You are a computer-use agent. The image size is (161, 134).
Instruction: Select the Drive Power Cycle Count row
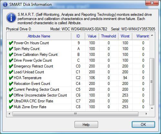78,60
